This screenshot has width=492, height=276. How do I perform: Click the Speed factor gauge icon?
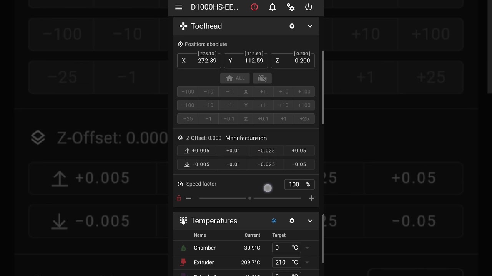[180, 184]
